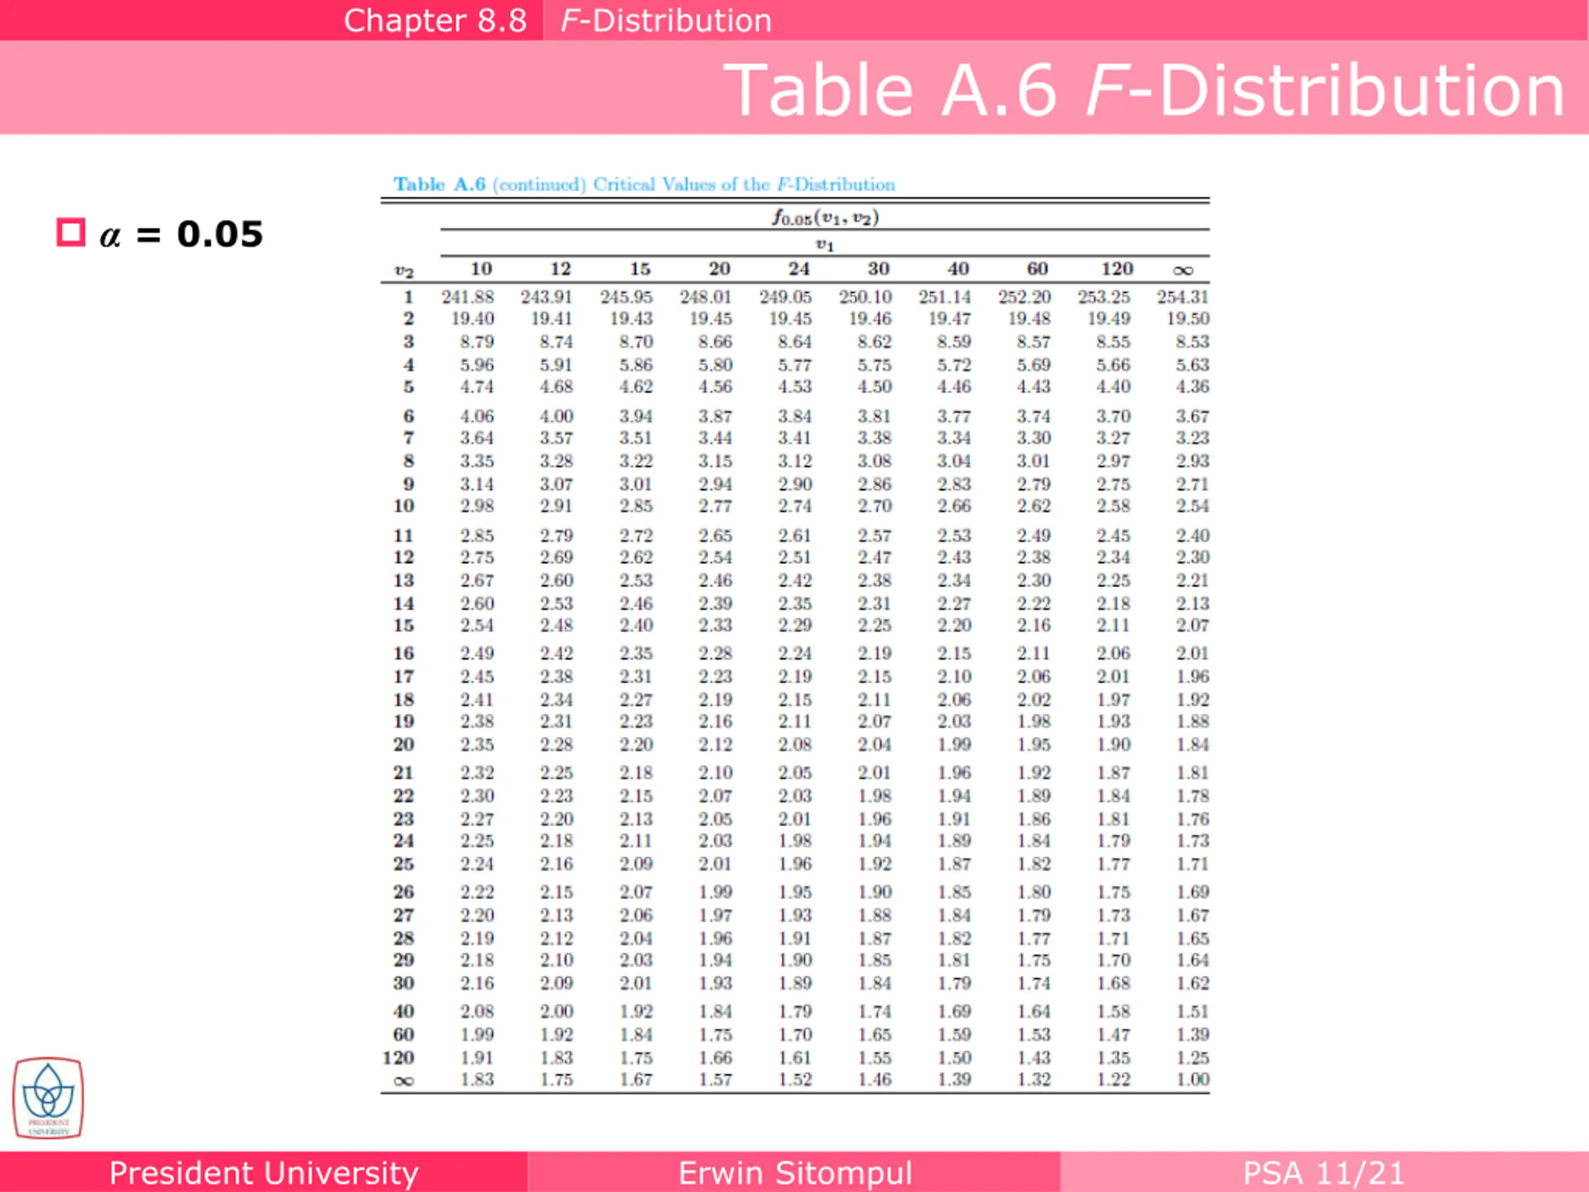Screen dimensions: 1589x1192
Task: Click the value 241.88 in row 1
Action: tap(467, 297)
